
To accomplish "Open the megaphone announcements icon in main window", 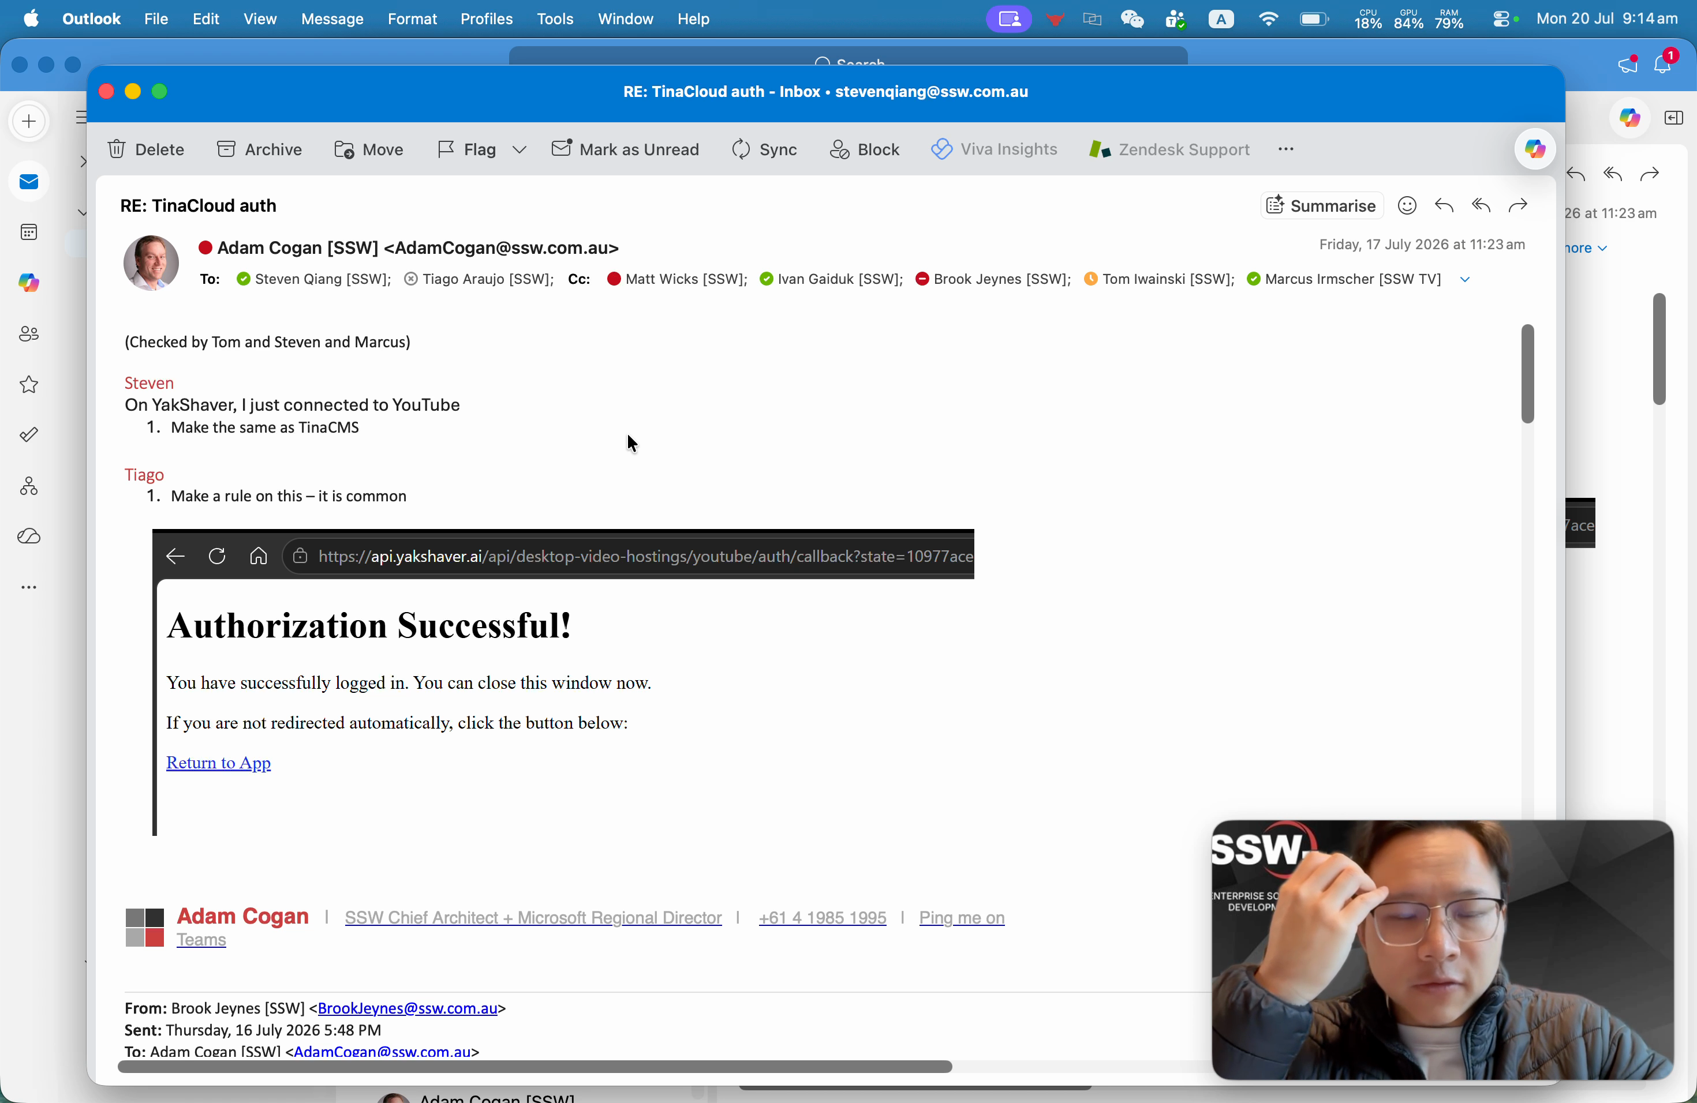I will [1627, 65].
